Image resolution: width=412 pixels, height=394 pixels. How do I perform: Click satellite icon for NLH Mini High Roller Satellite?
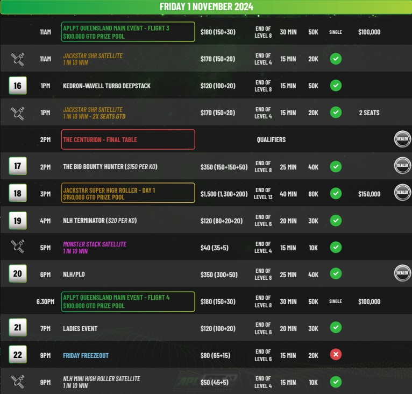(x=18, y=382)
